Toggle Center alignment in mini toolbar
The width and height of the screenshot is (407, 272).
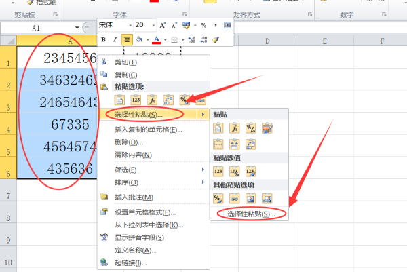pos(127,40)
